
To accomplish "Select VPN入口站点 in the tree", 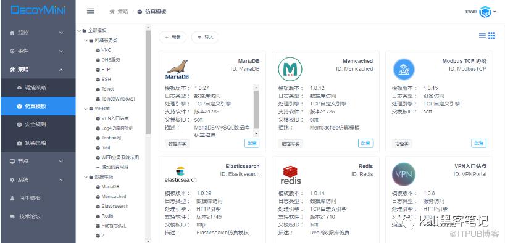I will point(115,118).
